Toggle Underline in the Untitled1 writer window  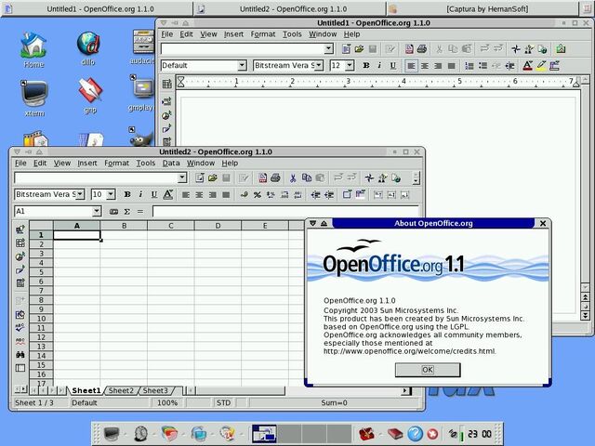(x=393, y=66)
